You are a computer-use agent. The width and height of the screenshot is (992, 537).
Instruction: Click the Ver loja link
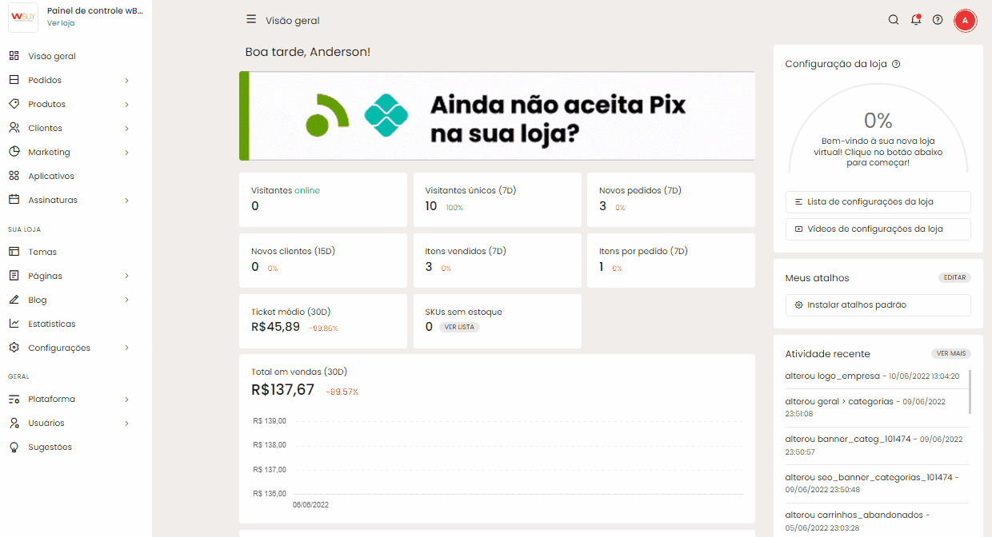pos(61,23)
